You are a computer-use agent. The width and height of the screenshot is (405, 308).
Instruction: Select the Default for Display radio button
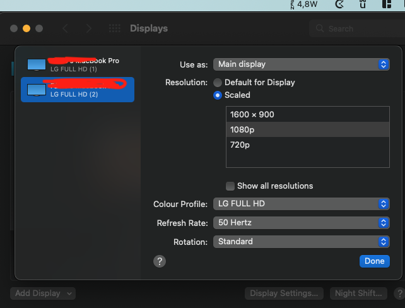218,82
